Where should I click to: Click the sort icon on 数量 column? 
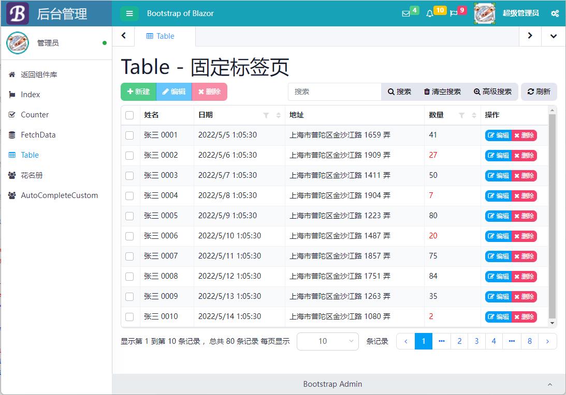(x=472, y=115)
